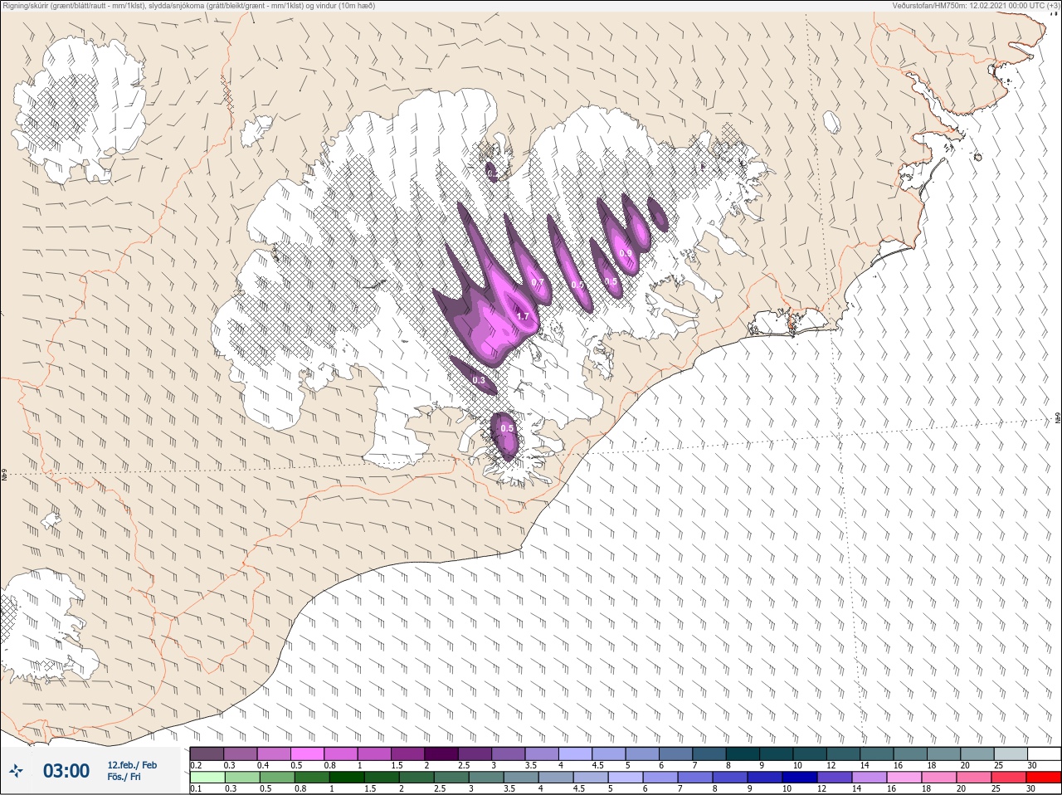Click the 0.7 precipitation value on the map

click(538, 282)
